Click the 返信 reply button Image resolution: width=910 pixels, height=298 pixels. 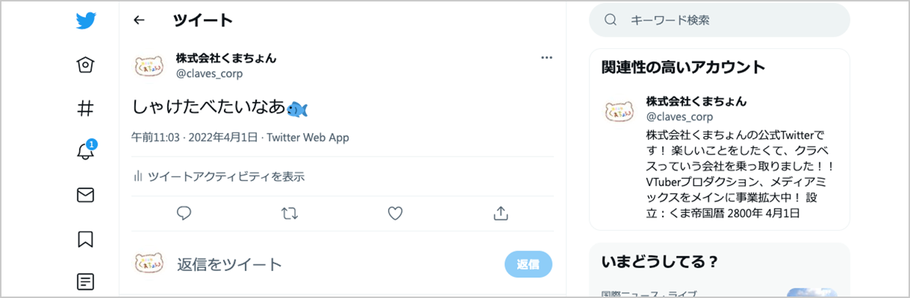point(528,264)
